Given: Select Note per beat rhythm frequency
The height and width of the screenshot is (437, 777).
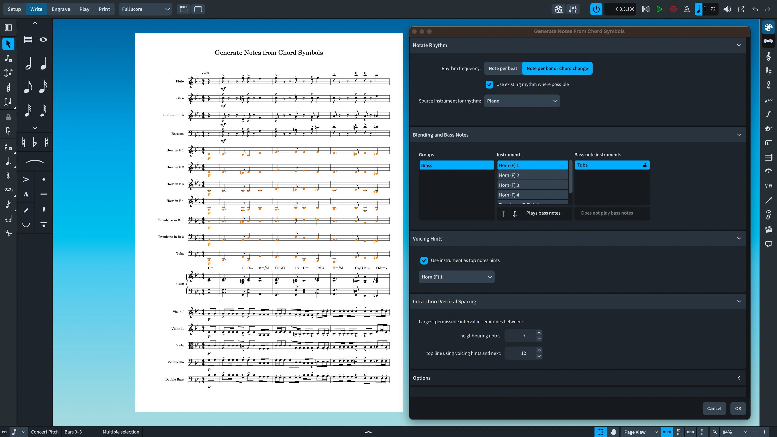Looking at the screenshot, I should click(503, 68).
